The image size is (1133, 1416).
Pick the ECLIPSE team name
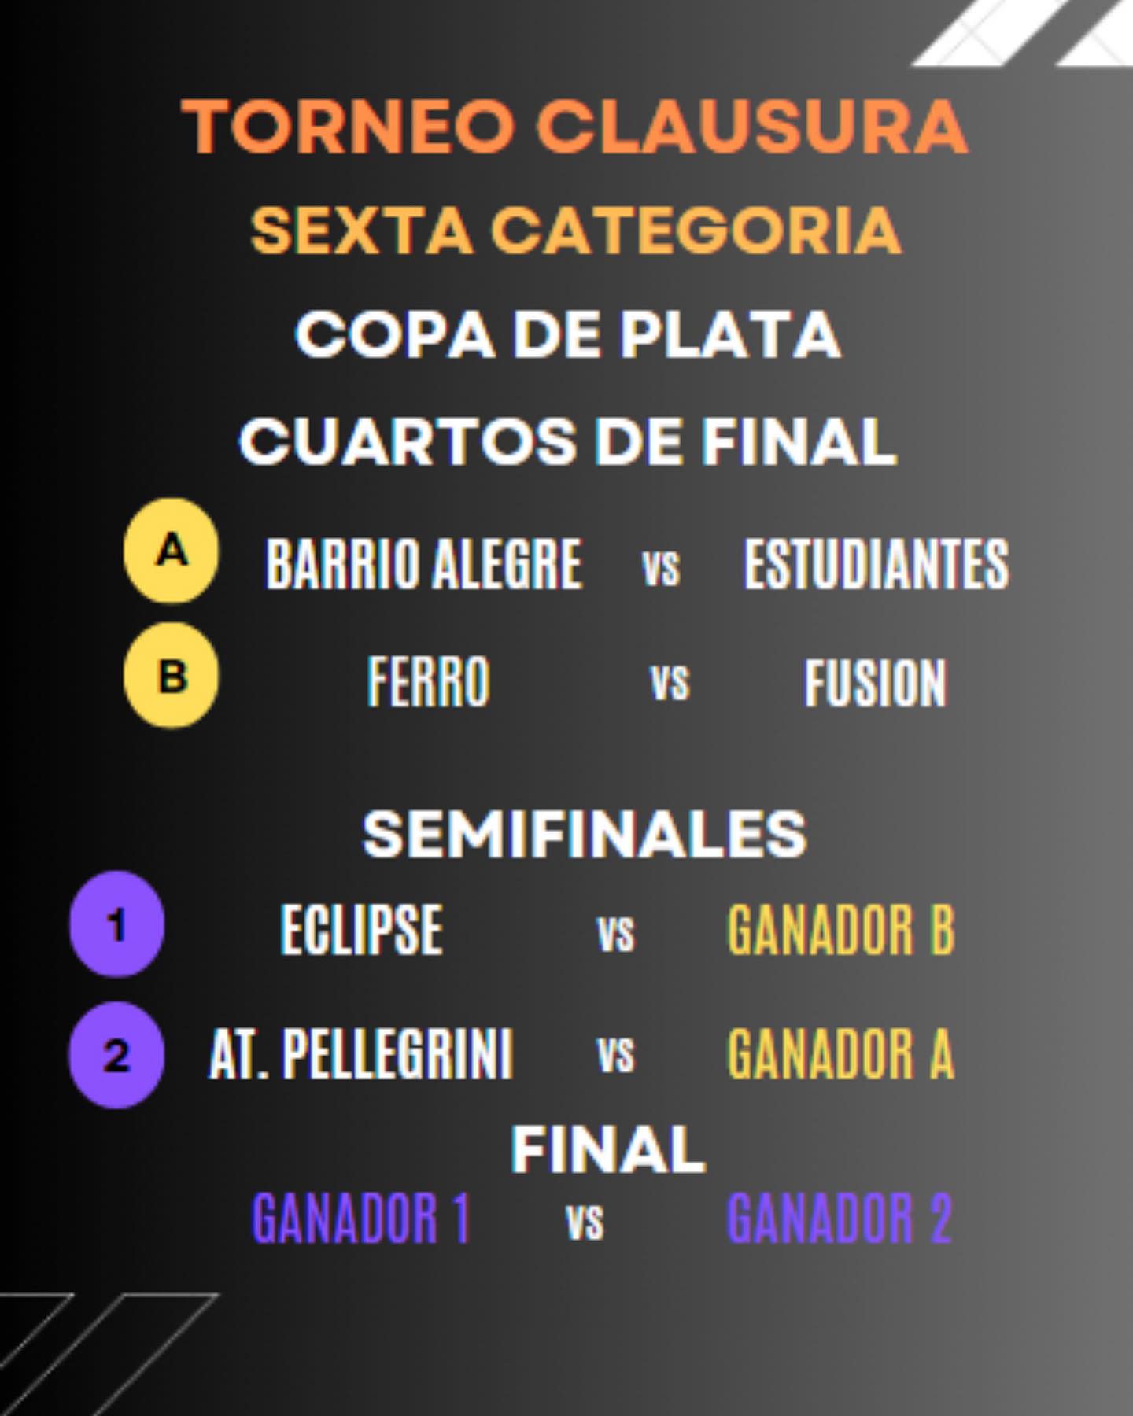coord(362,930)
